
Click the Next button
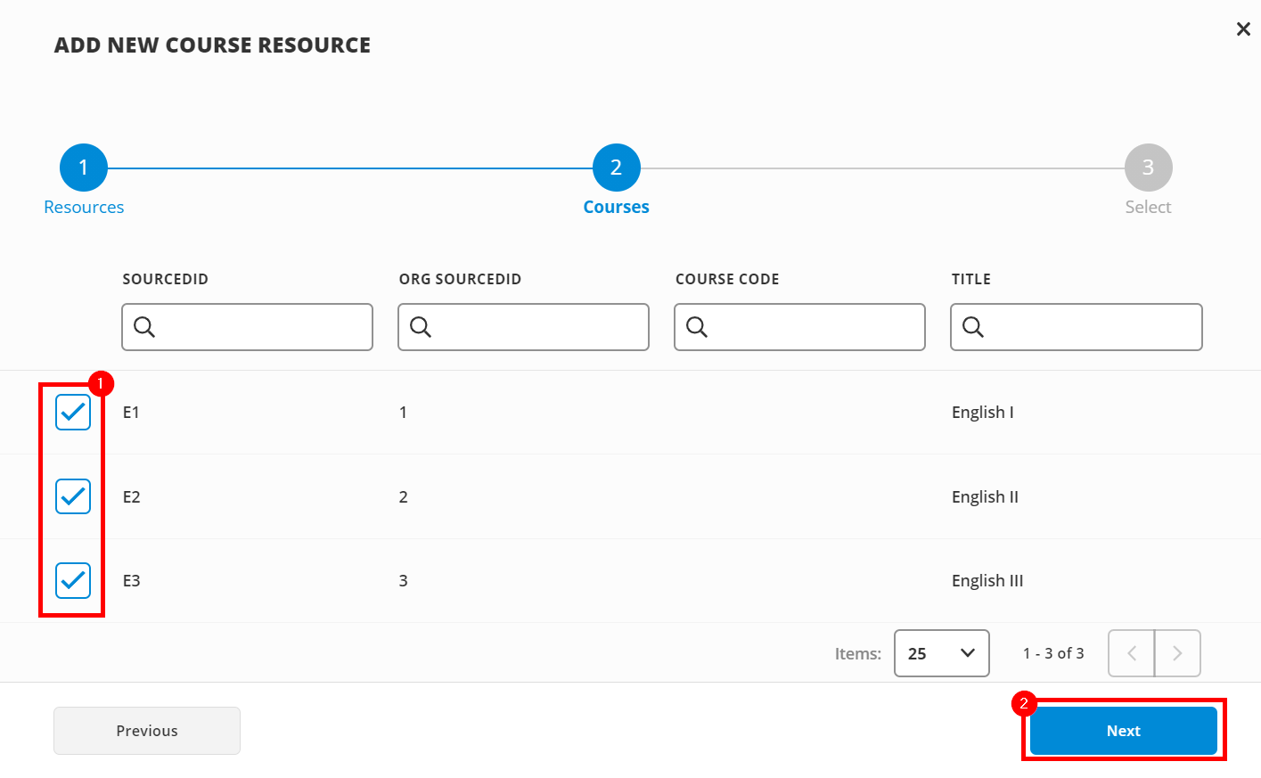coord(1123,730)
